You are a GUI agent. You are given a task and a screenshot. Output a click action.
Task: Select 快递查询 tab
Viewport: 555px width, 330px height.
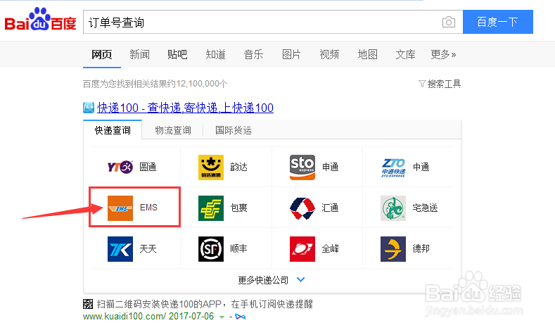pos(113,130)
